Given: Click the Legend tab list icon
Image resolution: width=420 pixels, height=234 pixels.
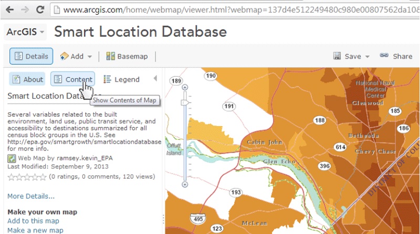Looking at the screenshot, I should click(107, 79).
